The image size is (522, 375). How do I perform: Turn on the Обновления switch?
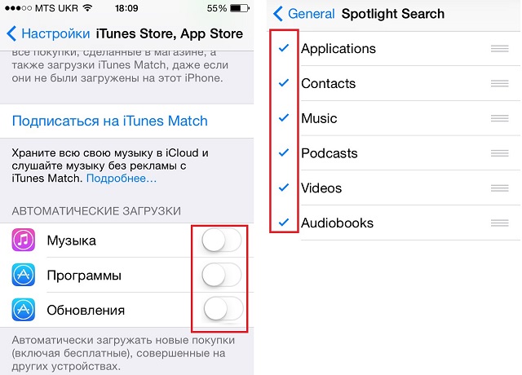[223, 308]
